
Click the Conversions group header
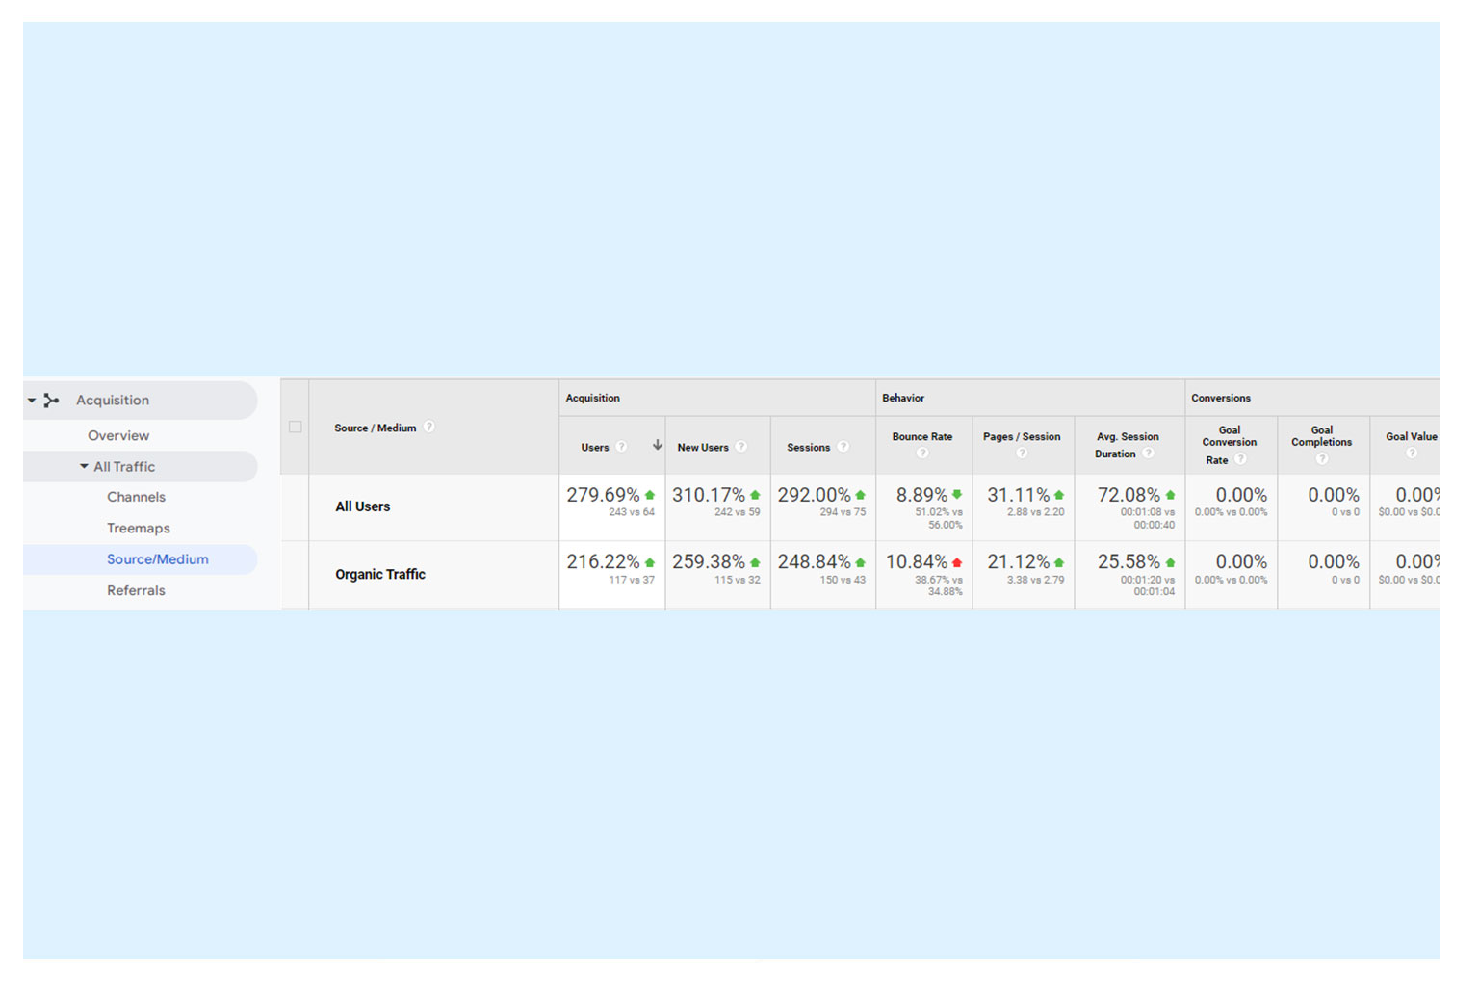[1221, 398]
